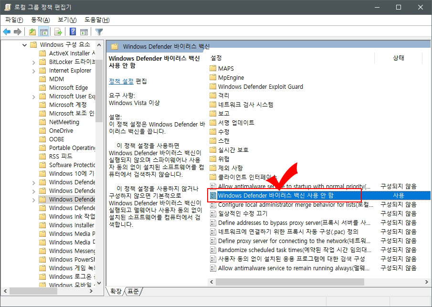432x307 pixels.
Task: Select Microsoft 계정 in the tree
Action: 63,105
